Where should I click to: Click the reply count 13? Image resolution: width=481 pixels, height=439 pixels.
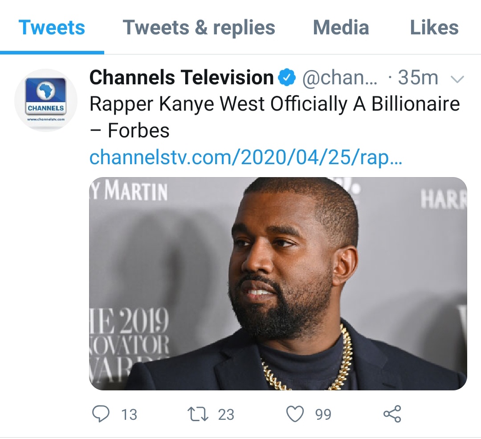point(129,415)
